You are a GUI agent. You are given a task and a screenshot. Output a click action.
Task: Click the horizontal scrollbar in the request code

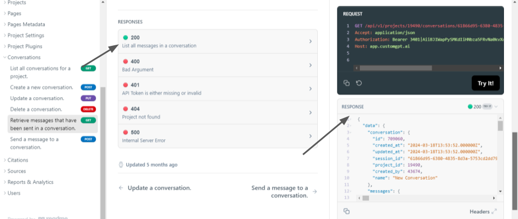point(396,68)
